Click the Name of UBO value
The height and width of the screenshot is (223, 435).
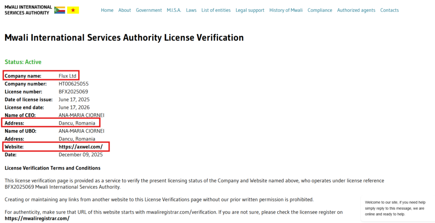click(x=82, y=131)
